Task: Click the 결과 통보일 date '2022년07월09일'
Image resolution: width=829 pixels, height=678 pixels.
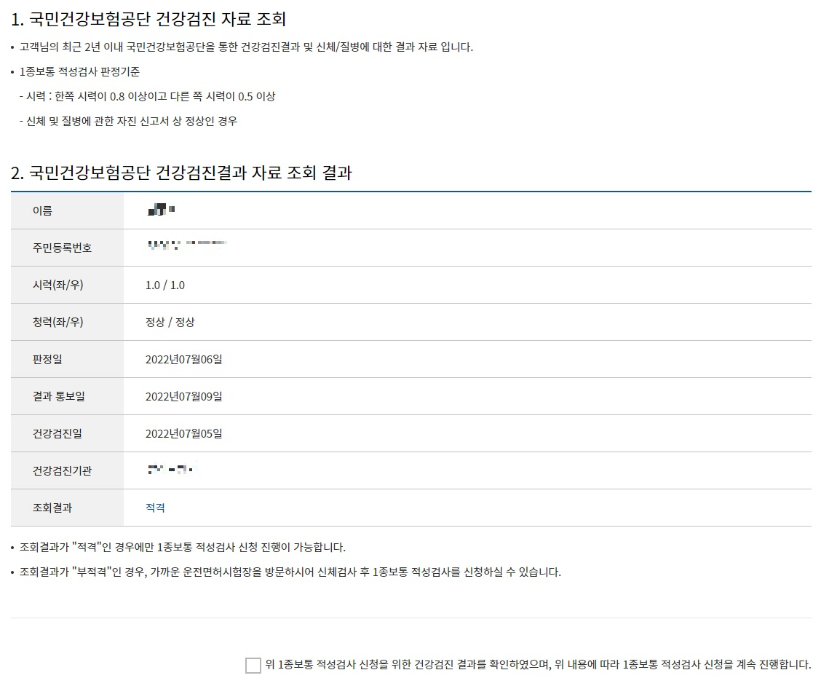Action: (183, 397)
